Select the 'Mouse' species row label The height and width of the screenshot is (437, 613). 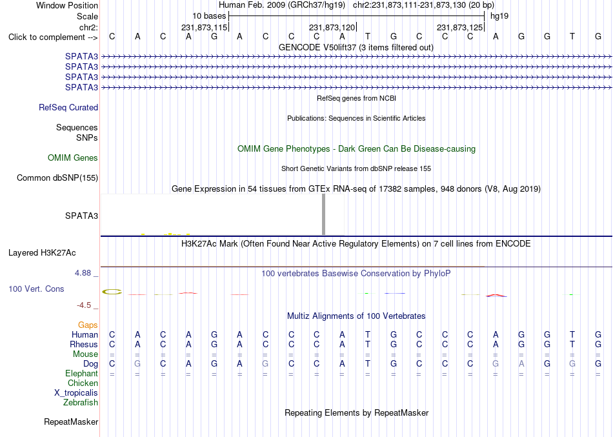(85, 354)
